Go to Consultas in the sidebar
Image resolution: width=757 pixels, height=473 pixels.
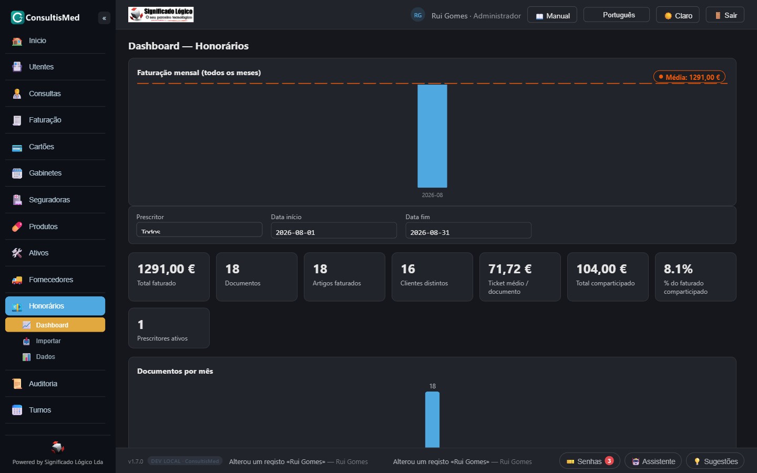tap(55, 94)
